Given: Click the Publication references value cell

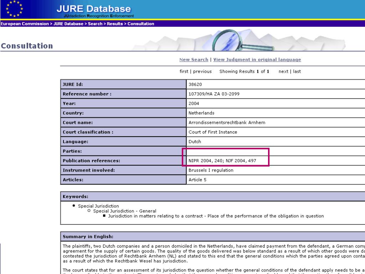Looking at the screenshot, I should pyautogui.click(x=222, y=161).
